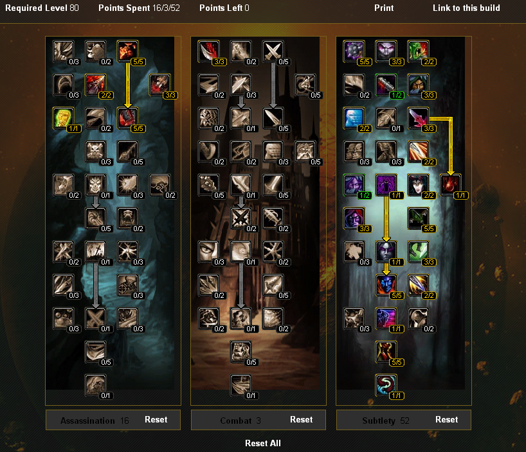526x452 pixels.
Task: Click Dirty Tricks talent with green 1/2
Action: click(x=386, y=85)
